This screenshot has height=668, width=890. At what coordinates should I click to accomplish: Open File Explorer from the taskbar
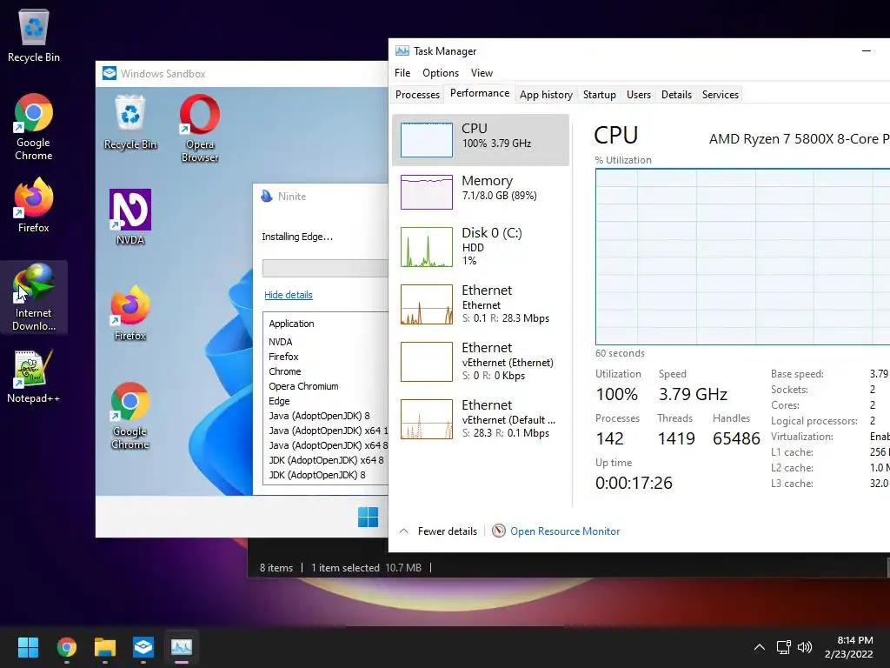(x=105, y=647)
